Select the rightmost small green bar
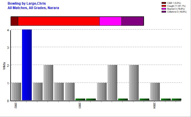Viewport: 191px width, 117px height. point(176,99)
